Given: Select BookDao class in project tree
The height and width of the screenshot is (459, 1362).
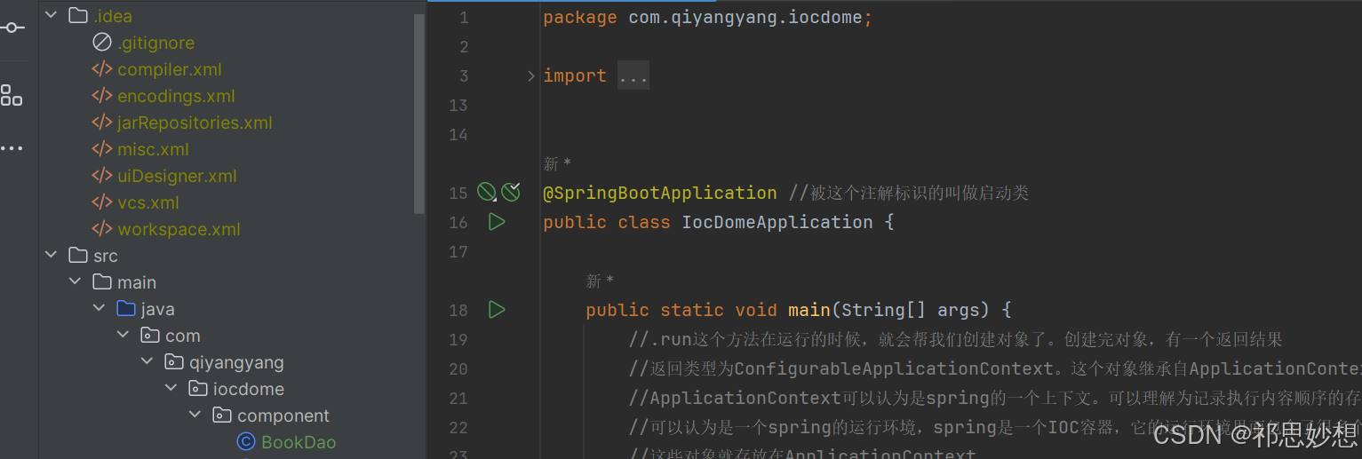Looking at the screenshot, I should point(299,442).
